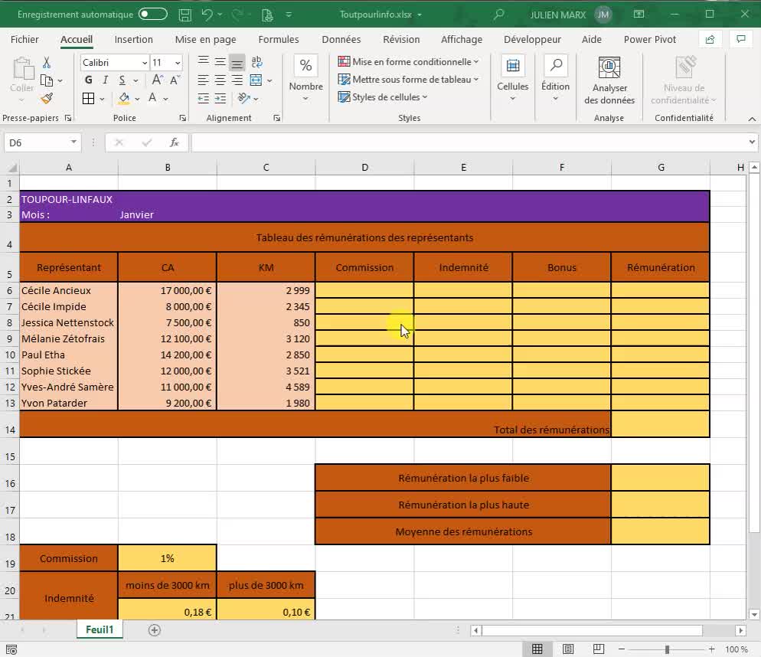Toggle bold formatting with G button

pos(88,80)
